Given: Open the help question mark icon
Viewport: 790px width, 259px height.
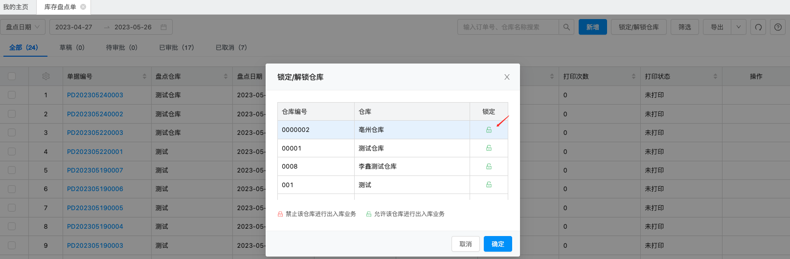Looking at the screenshot, I should (x=778, y=27).
